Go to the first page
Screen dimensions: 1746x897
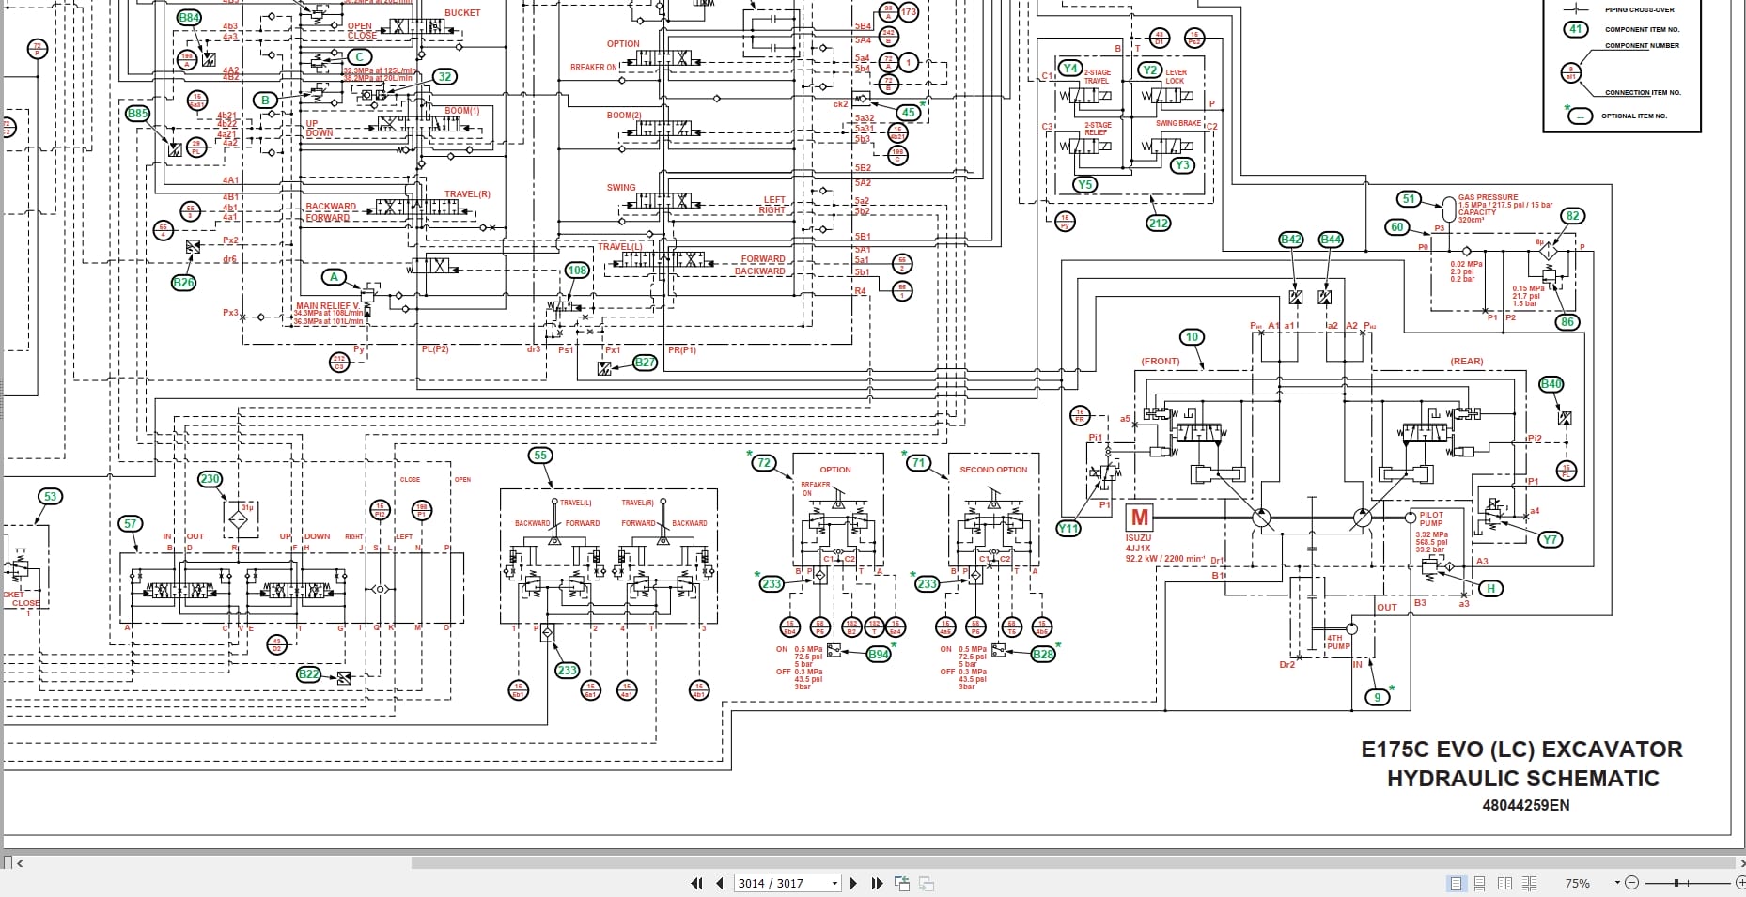coord(696,883)
